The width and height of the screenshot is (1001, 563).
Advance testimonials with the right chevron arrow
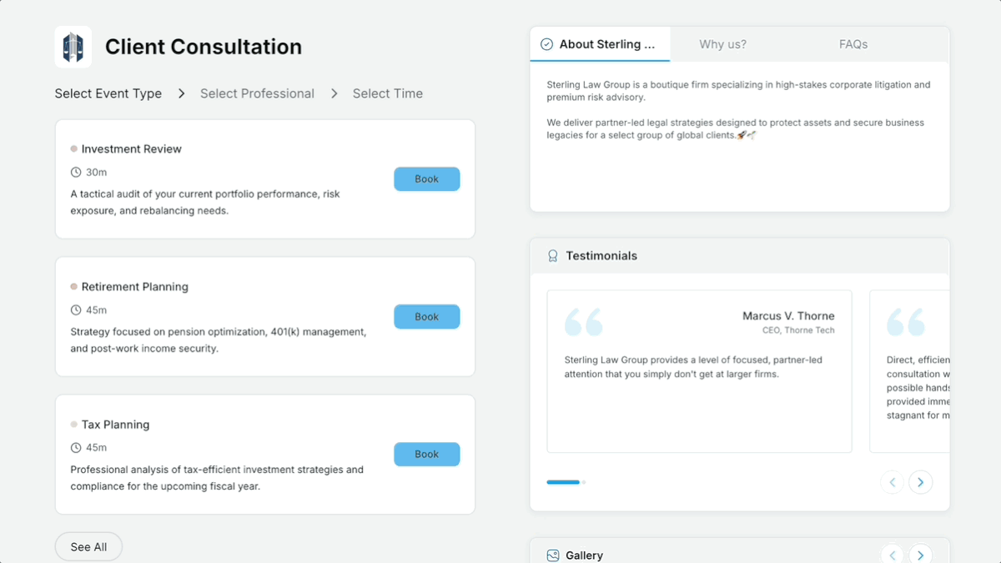[921, 482]
